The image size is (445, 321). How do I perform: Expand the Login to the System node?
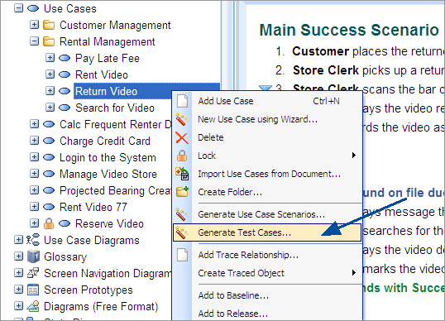pos(34,157)
